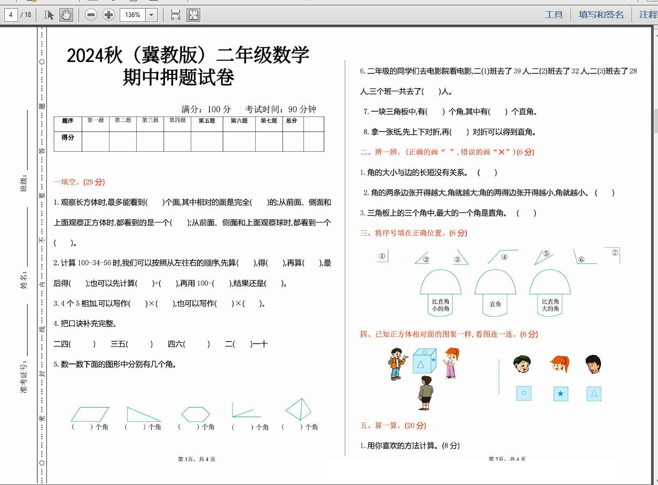Click the '第二题' table header cell
Image resolution: width=658 pixels, height=485 pixels.
123,124
